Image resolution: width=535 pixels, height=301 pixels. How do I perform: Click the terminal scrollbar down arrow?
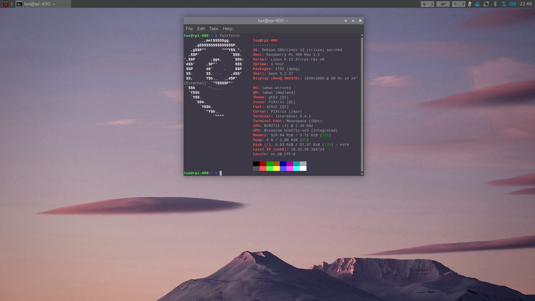362,174
